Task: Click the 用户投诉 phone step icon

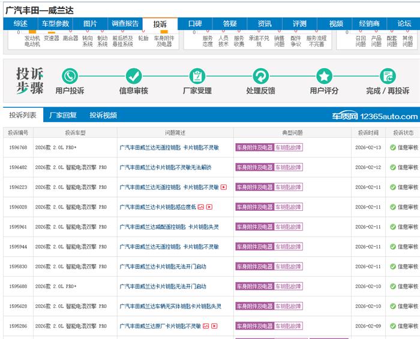Action: pos(70,77)
